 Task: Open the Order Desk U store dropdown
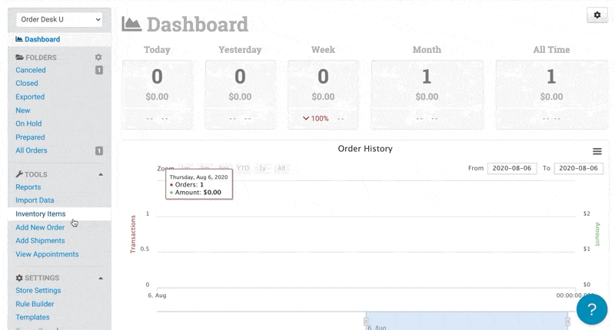[x=59, y=19]
